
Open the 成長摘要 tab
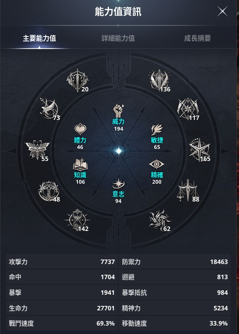coord(197,38)
